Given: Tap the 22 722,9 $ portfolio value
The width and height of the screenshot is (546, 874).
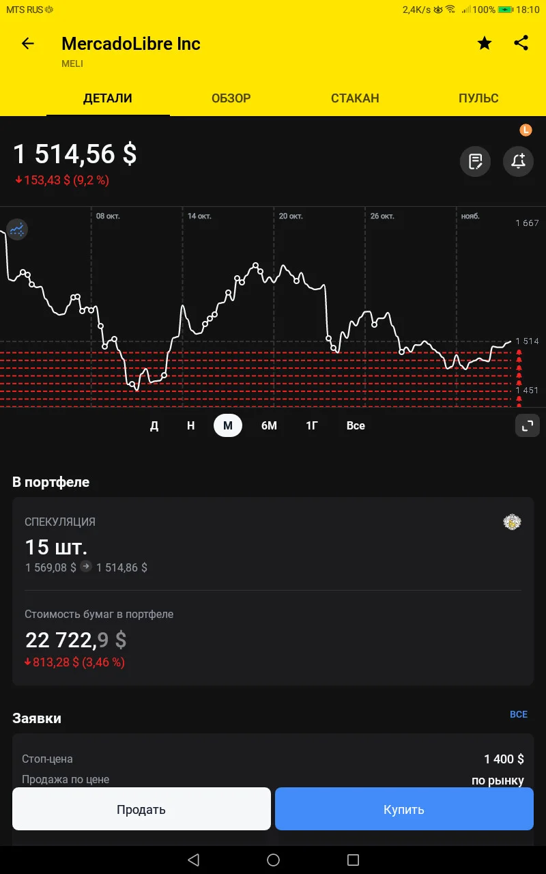Looking at the screenshot, I should pyautogui.click(x=76, y=640).
